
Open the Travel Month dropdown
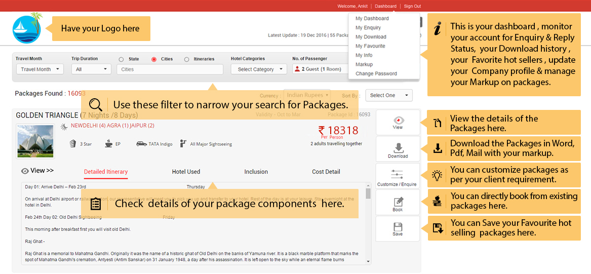[x=40, y=69]
